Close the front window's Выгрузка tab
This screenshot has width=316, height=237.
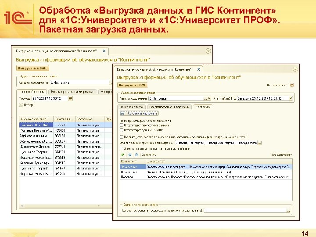tap(199, 69)
